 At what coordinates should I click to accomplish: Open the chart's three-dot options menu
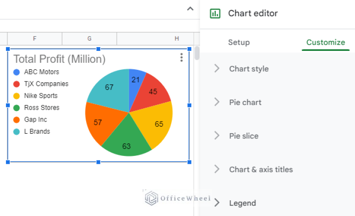[181, 57]
